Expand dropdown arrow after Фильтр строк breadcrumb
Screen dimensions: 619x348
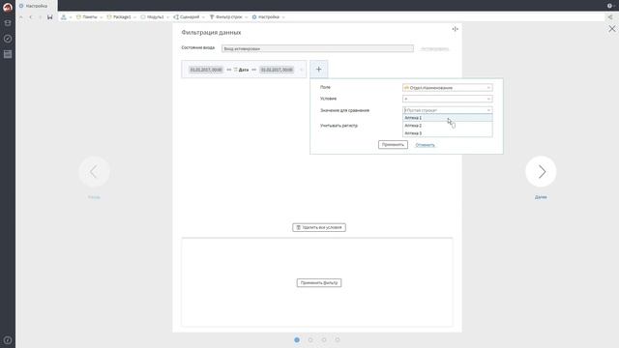pyautogui.click(x=246, y=17)
